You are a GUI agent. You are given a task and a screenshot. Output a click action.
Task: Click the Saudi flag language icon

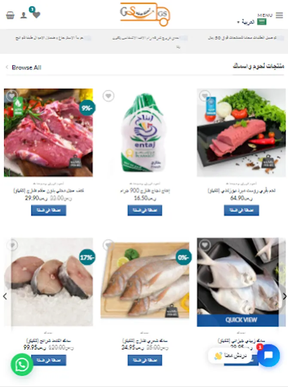click(261, 22)
